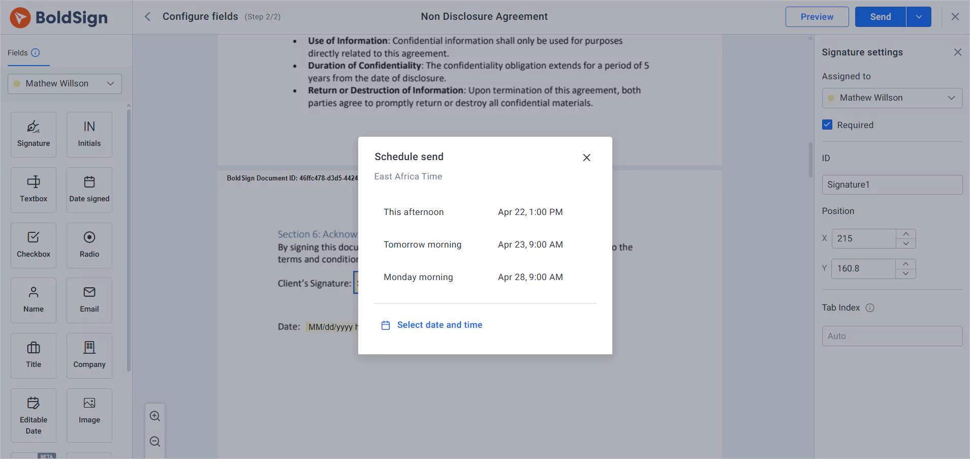The image size is (970, 459).
Task: Click the Tab Index Auto input
Action: coord(892,336)
